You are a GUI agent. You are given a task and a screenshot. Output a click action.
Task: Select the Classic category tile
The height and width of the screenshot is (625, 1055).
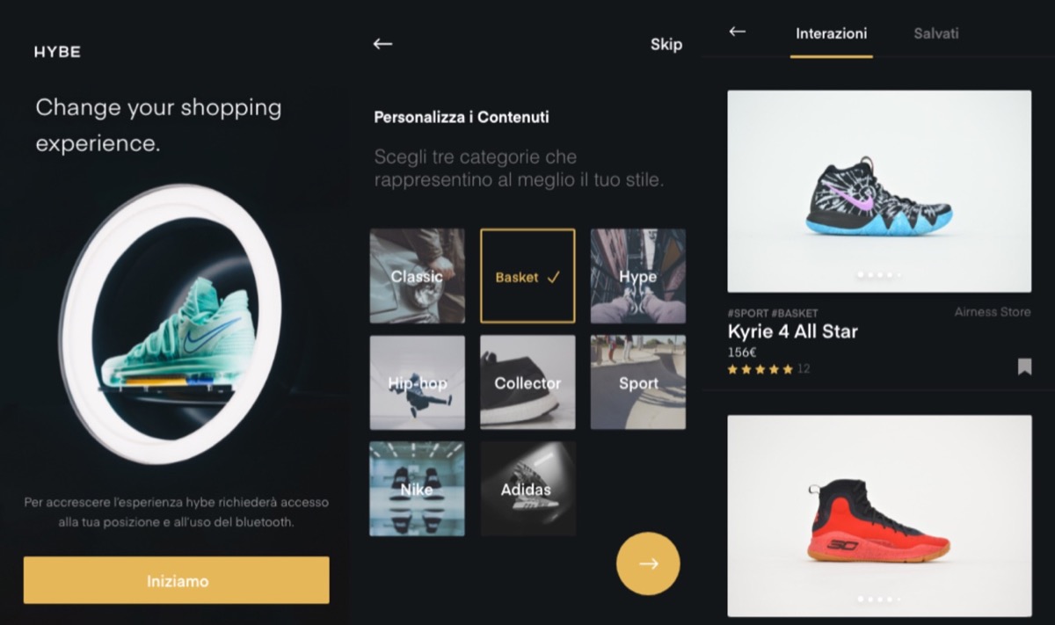418,276
